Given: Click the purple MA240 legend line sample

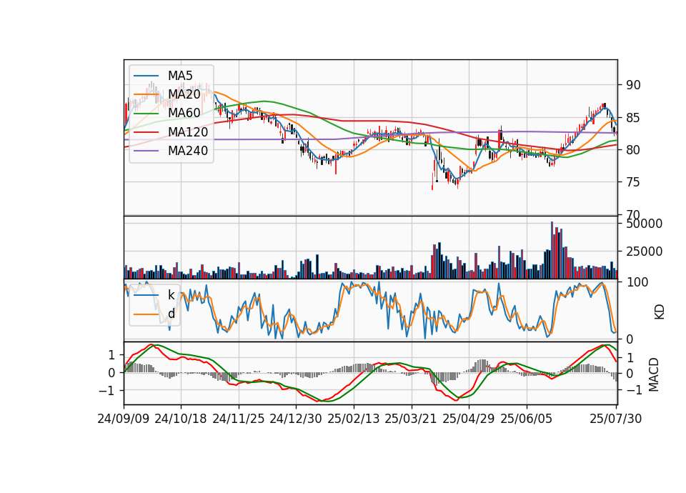Looking at the screenshot, I should coord(146,151).
